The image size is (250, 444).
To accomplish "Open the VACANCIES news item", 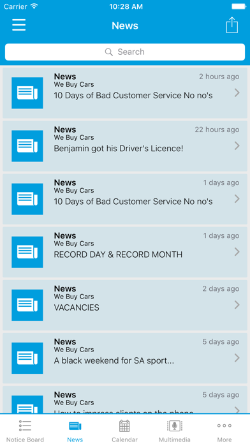I will coord(125,305).
